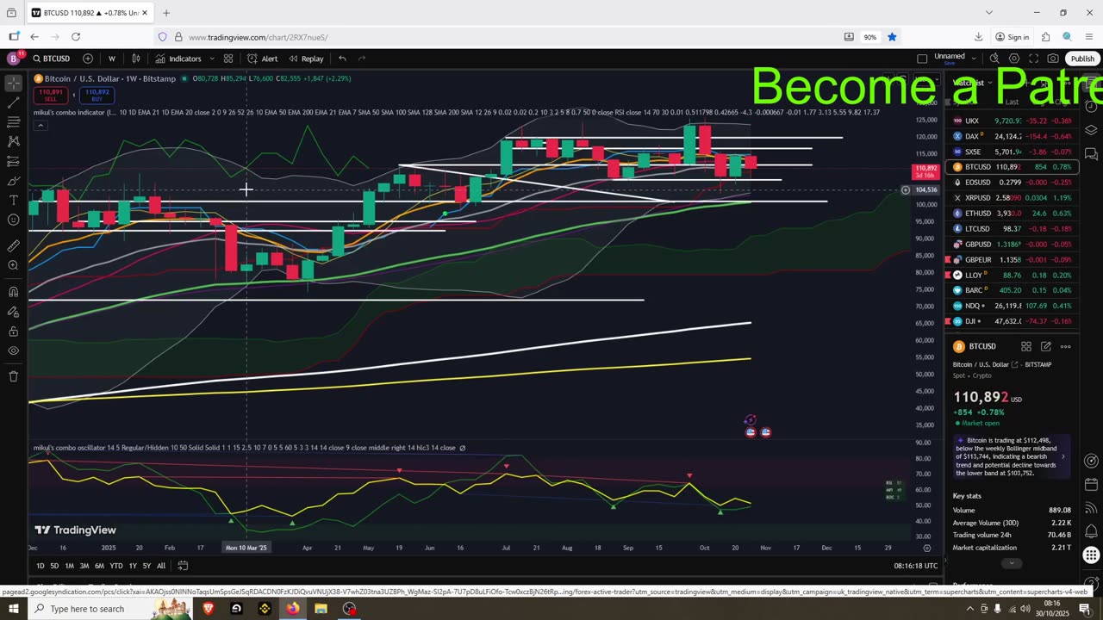Viewport: 1103px width, 620px height.
Task: Select the brush drawing tool
Action: tap(13, 181)
